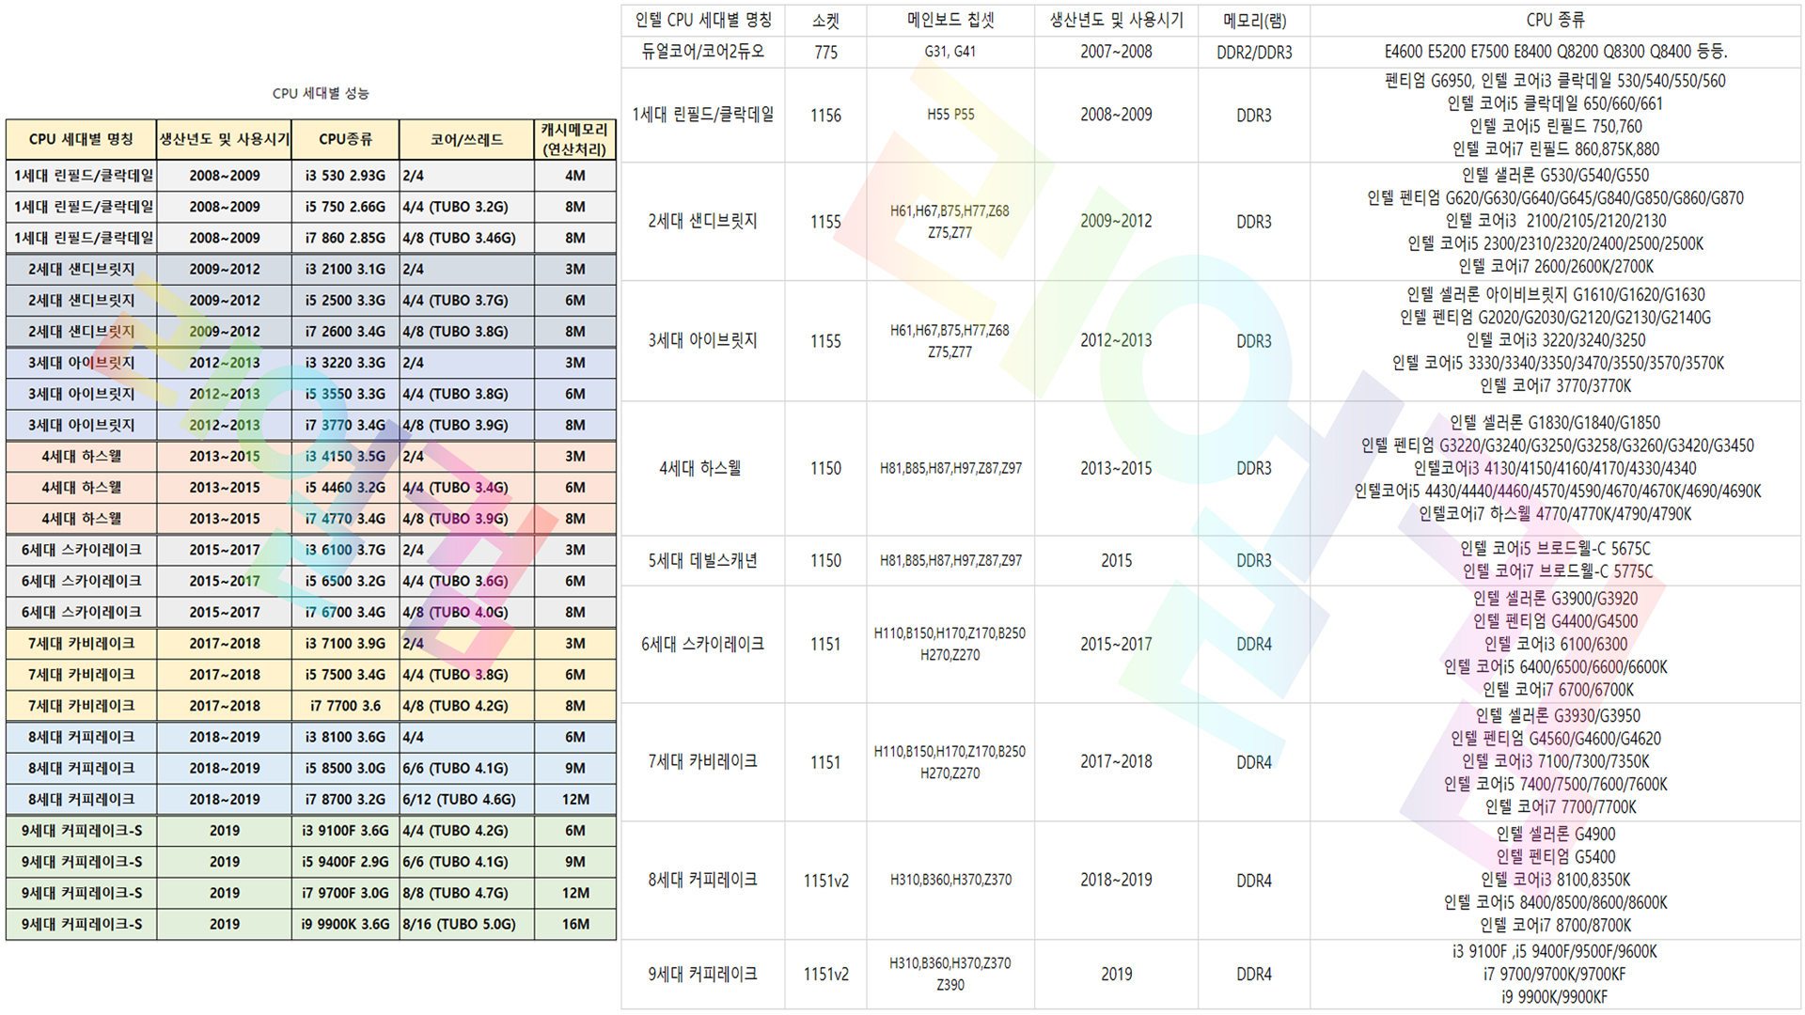The image size is (1805, 1015).
Task: Select the 'i7 4770 3.4G' cell
Action: [345, 519]
